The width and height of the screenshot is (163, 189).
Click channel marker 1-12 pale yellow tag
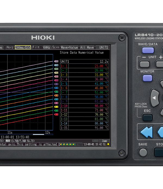56,73
